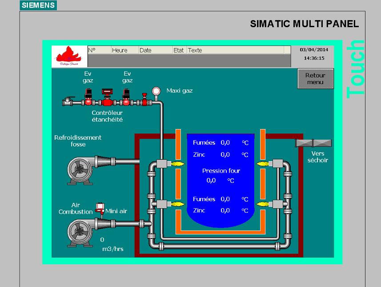Click the date 03/04/2014

[x=314, y=50]
